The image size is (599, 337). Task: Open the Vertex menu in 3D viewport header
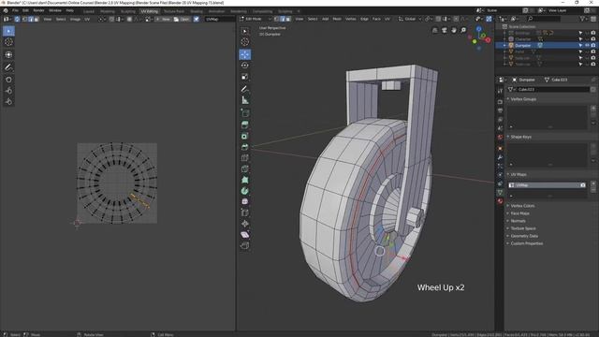click(x=350, y=19)
